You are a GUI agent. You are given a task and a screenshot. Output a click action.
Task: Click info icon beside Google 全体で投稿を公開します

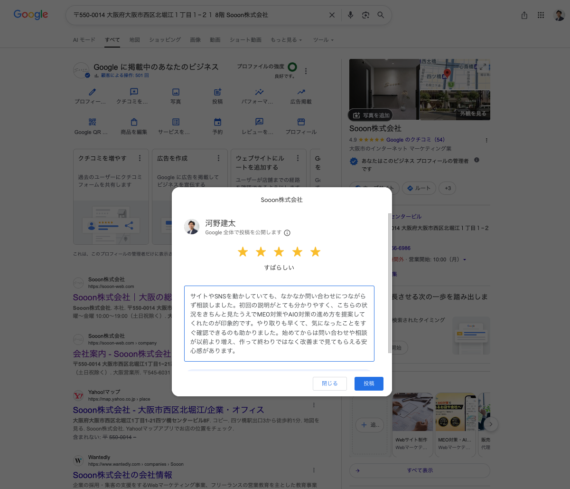pos(287,233)
